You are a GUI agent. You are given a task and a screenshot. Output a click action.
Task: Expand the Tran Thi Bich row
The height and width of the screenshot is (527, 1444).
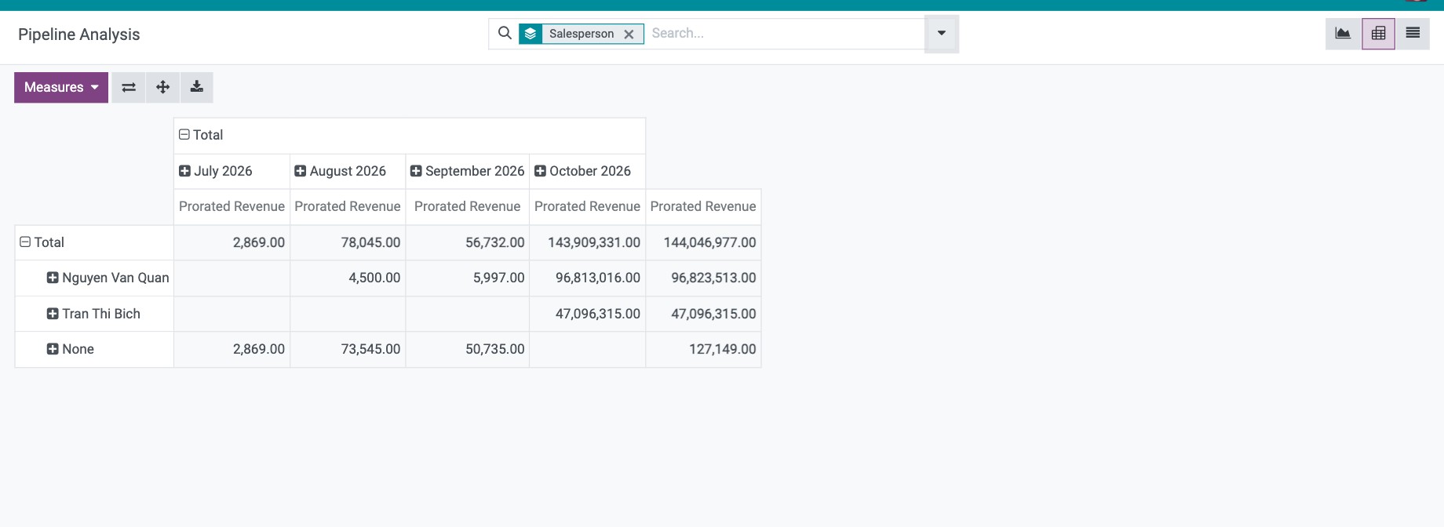(93, 314)
